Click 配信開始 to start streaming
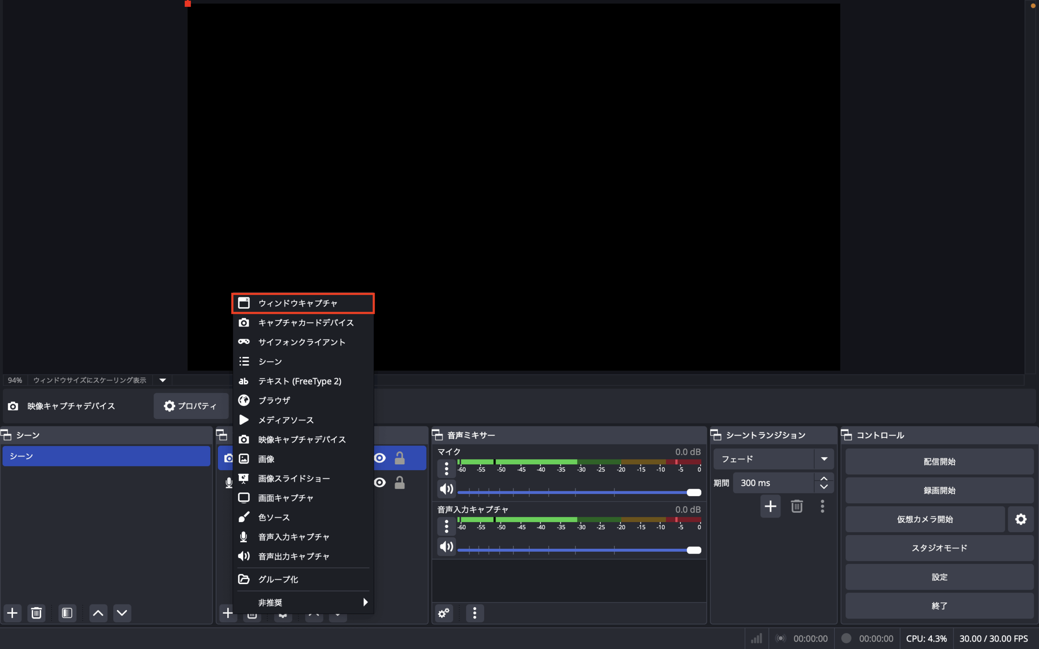Image resolution: width=1039 pixels, height=649 pixels. [x=940, y=462]
